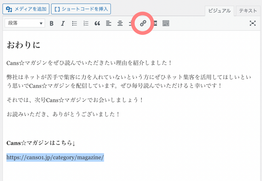
Task: Switch to the ビジュアル tab
Action: [x=219, y=10]
